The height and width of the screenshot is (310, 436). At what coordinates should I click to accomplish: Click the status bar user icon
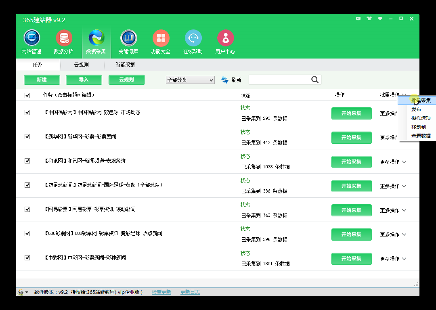point(21,292)
